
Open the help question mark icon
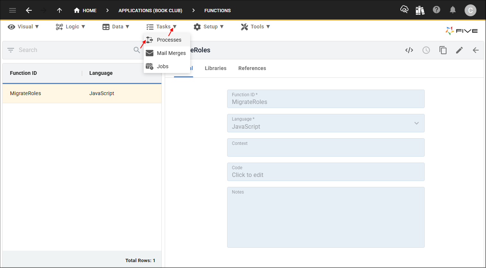pos(437,10)
